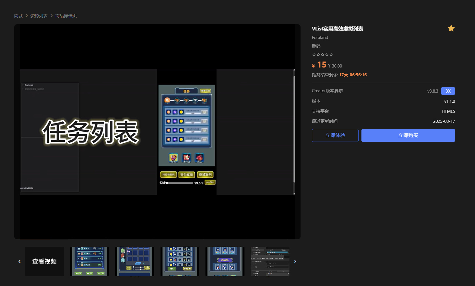Click the 通行证 icon in the preview video
Screen dimensions: 475x286
(x=186, y=158)
